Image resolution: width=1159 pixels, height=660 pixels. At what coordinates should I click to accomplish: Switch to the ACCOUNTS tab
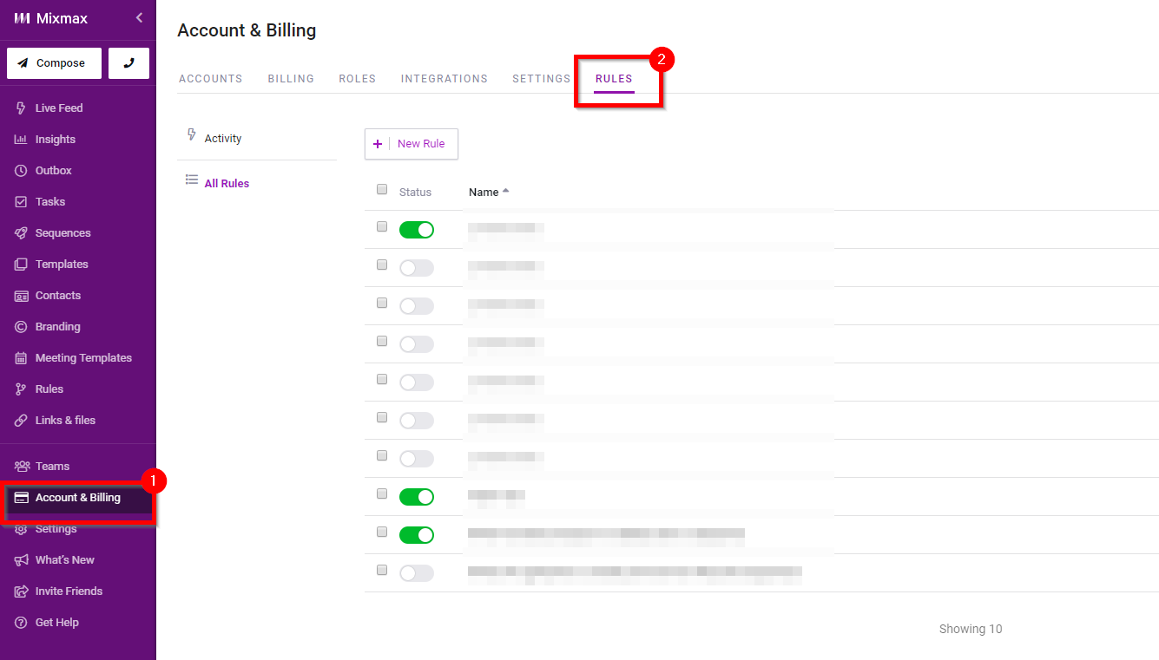pos(211,79)
